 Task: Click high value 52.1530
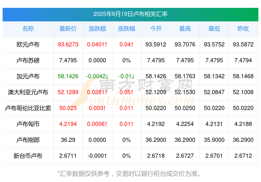coord(185,92)
